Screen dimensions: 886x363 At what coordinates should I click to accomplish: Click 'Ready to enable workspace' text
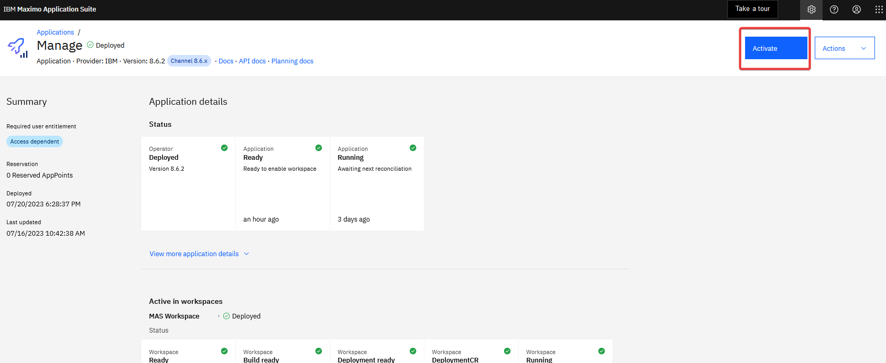[280, 169]
